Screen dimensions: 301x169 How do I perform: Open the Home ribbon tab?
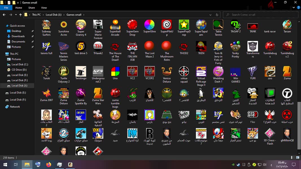(x=19, y=8)
